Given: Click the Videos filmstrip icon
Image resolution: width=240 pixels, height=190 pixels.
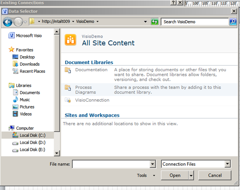Looking at the screenshot, I should [x=15, y=114].
